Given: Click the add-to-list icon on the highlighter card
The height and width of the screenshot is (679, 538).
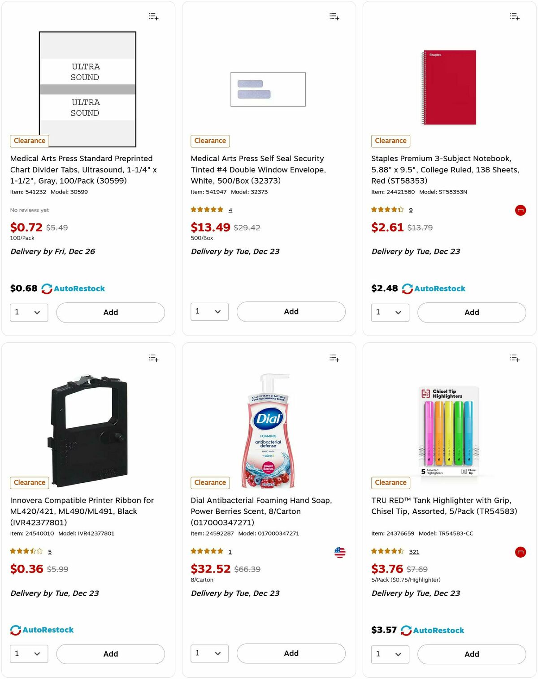Looking at the screenshot, I should (515, 358).
